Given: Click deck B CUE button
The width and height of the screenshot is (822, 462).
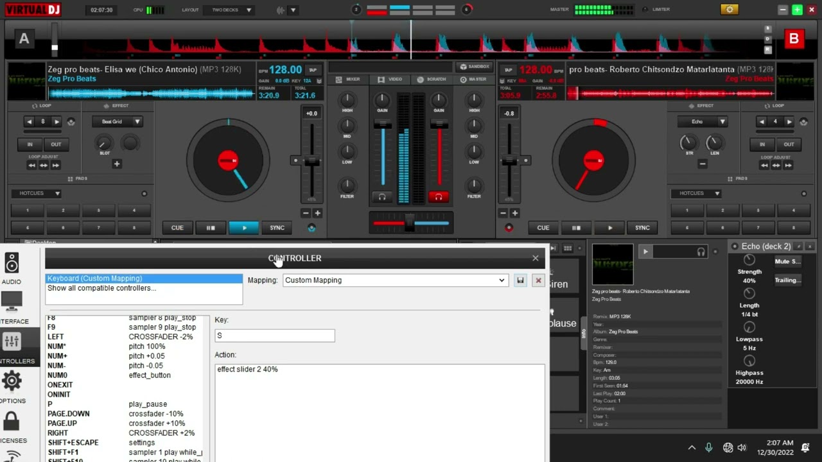Looking at the screenshot, I should pos(543,228).
